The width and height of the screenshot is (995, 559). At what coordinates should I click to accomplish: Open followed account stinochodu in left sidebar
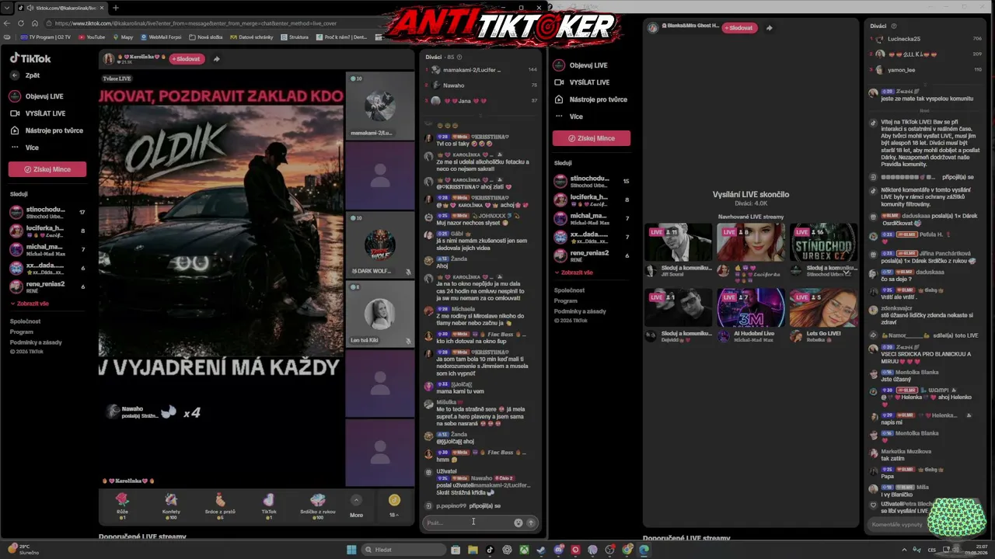pos(47,212)
